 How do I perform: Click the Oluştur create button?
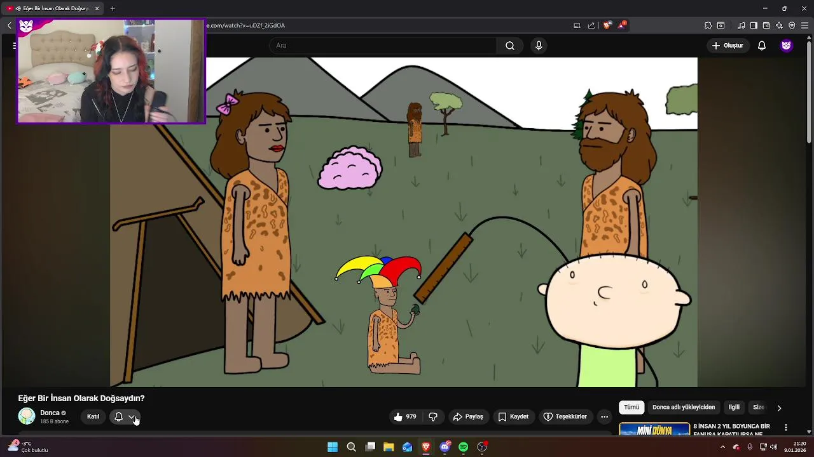pos(728,46)
